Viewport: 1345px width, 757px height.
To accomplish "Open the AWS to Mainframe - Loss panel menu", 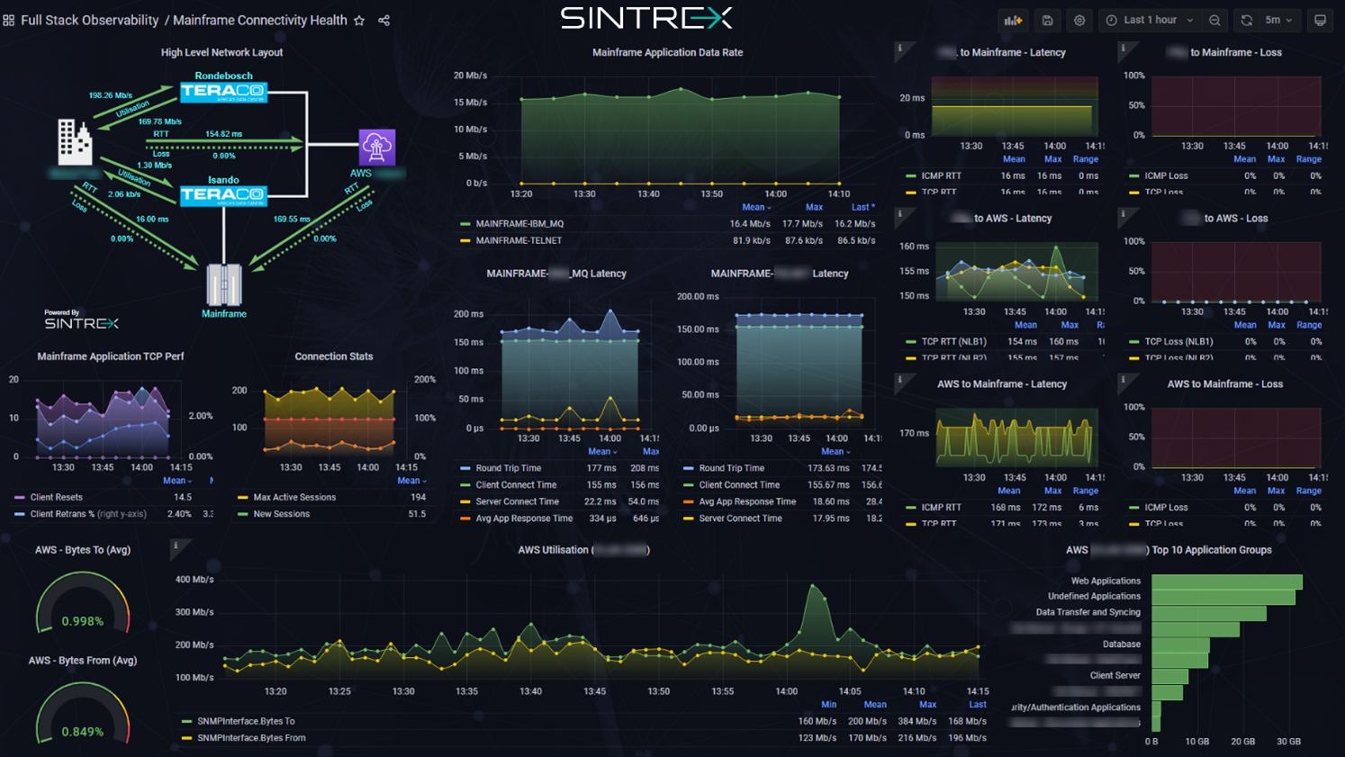I will (x=1224, y=384).
